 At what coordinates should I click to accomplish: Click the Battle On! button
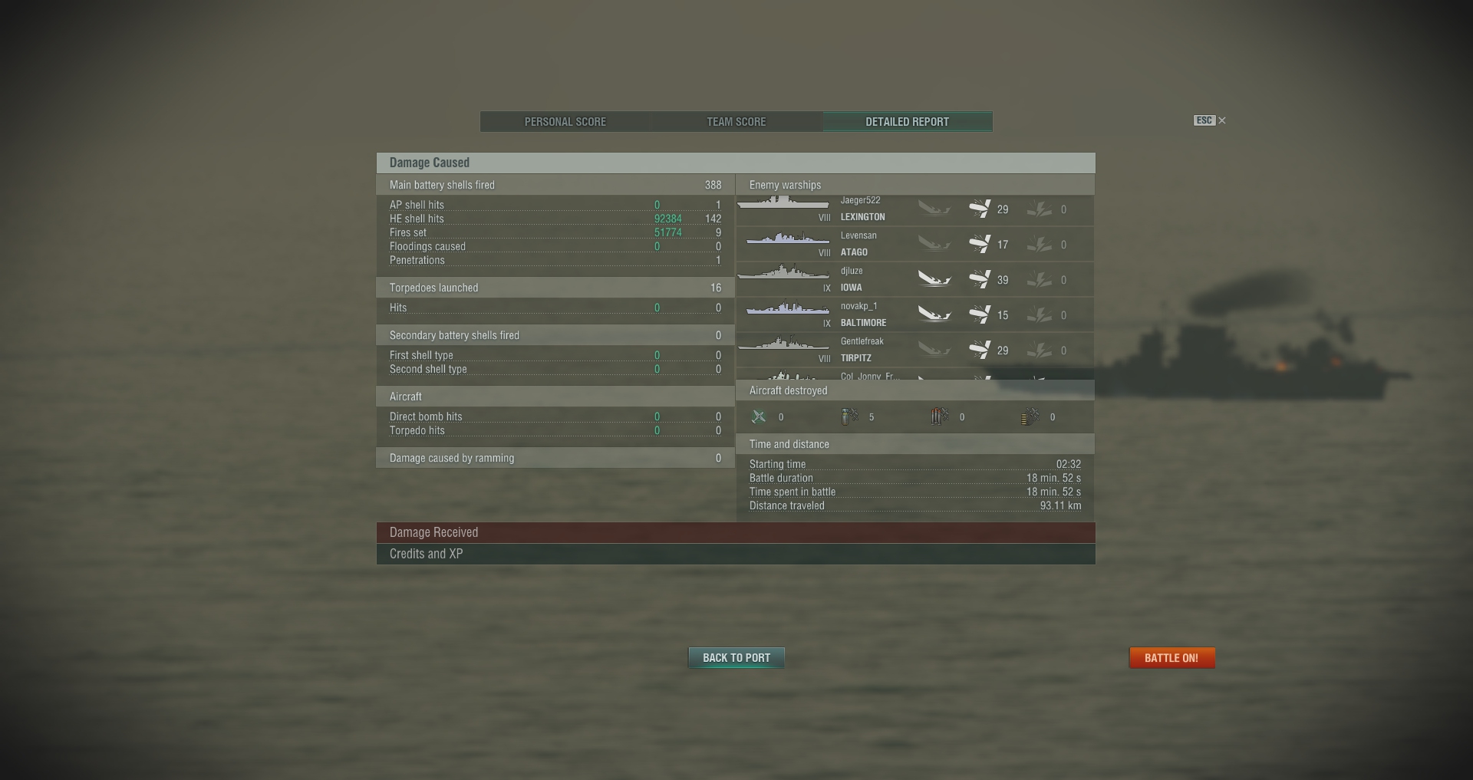click(x=1171, y=658)
